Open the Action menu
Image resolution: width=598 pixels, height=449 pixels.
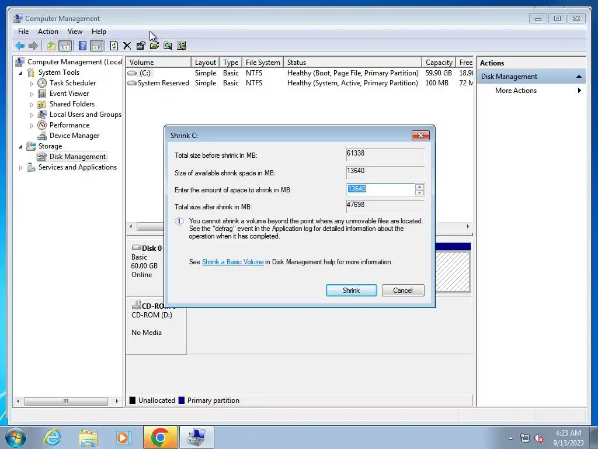pyautogui.click(x=48, y=32)
